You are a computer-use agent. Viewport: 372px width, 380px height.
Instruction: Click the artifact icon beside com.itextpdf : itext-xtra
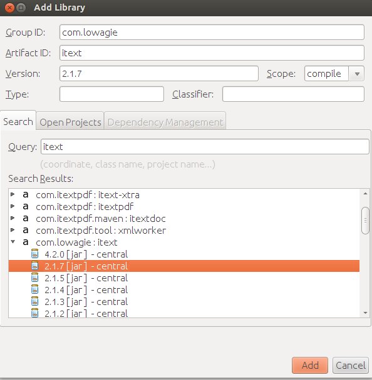click(x=26, y=194)
